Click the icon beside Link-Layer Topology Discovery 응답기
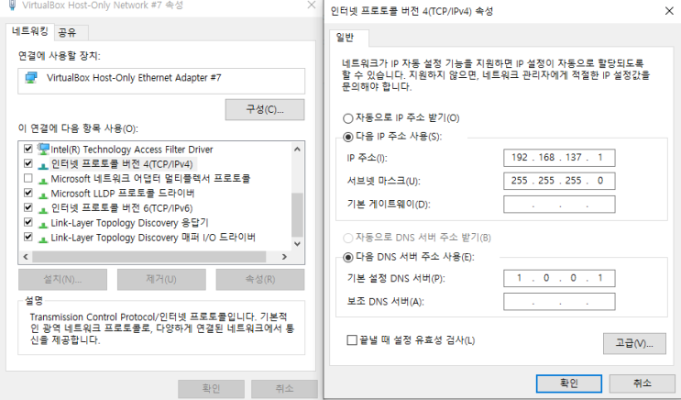Viewport: 681px width, 400px height. coord(43,224)
